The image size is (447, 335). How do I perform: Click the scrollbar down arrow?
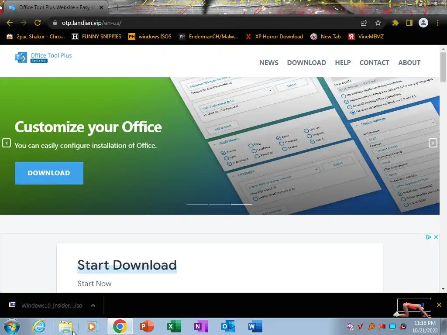[444, 289]
